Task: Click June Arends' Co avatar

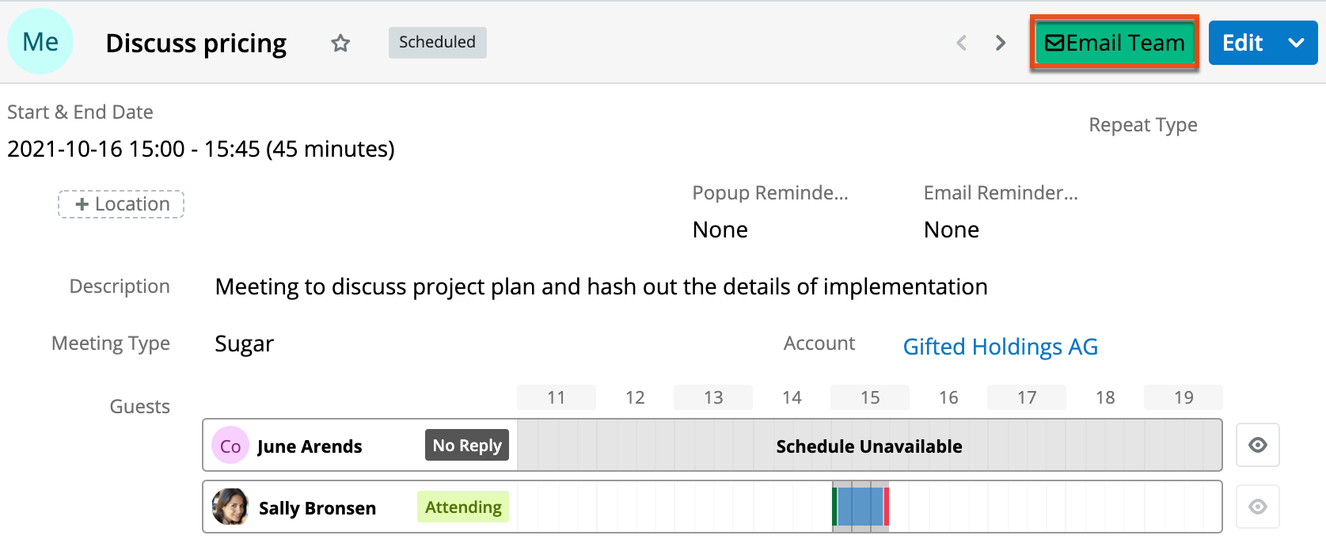Action: (230, 446)
